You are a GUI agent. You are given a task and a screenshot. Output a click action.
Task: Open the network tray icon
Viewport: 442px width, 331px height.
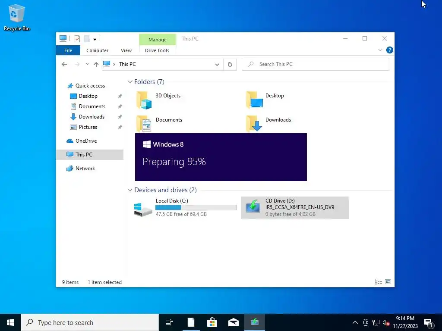376,322
